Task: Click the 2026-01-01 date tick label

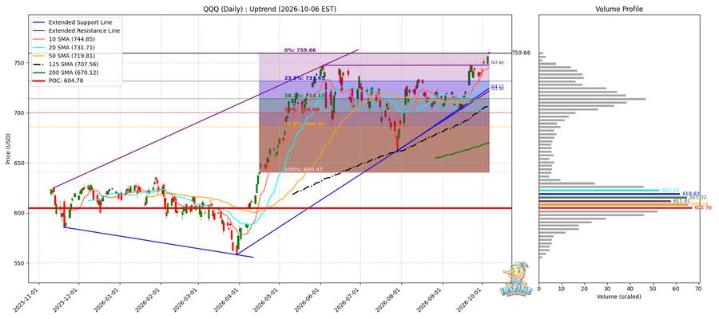Action: click(108, 300)
